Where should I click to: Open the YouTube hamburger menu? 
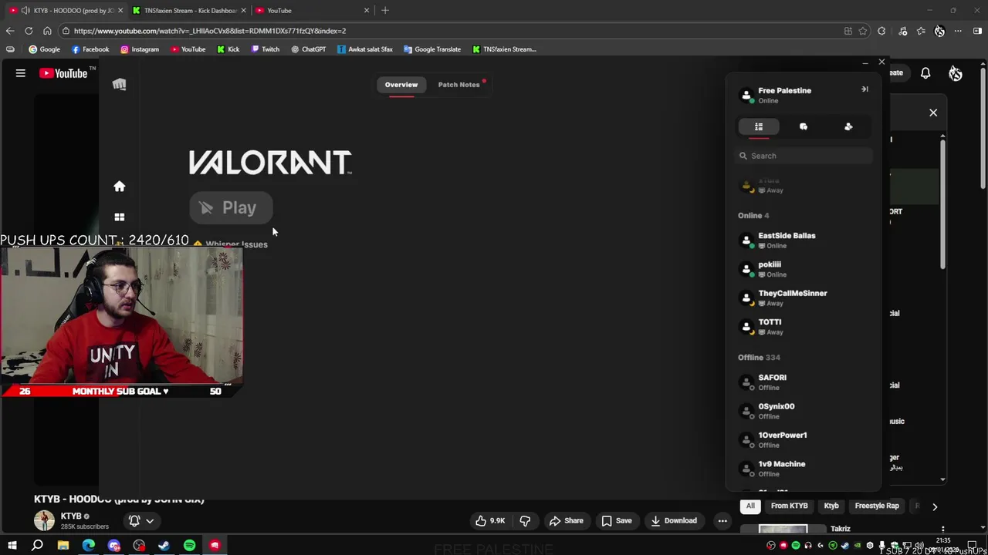click(21, 73)
